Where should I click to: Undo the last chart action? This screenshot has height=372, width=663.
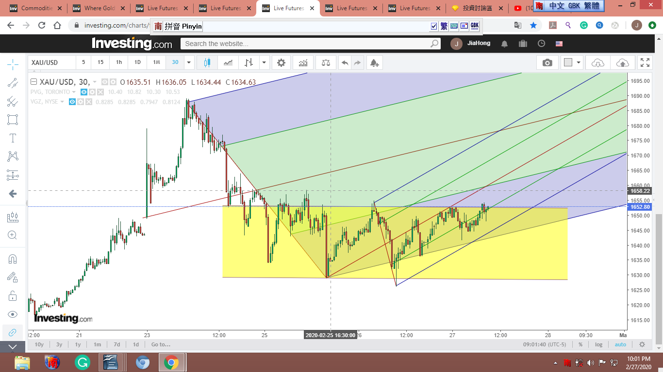coord(345,62)
